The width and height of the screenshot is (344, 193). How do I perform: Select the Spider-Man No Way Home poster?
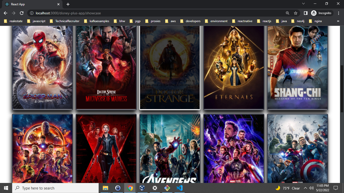coord(42,67)
